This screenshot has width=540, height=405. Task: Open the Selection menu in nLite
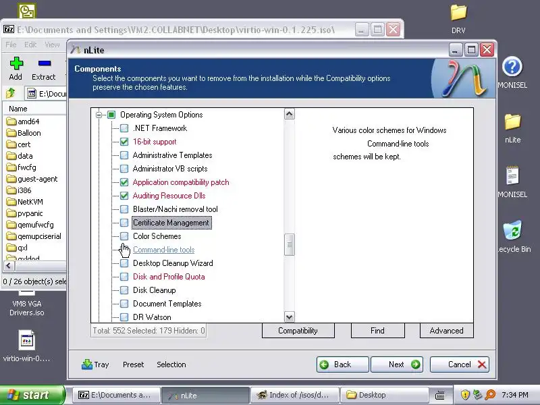pos(171,364)
